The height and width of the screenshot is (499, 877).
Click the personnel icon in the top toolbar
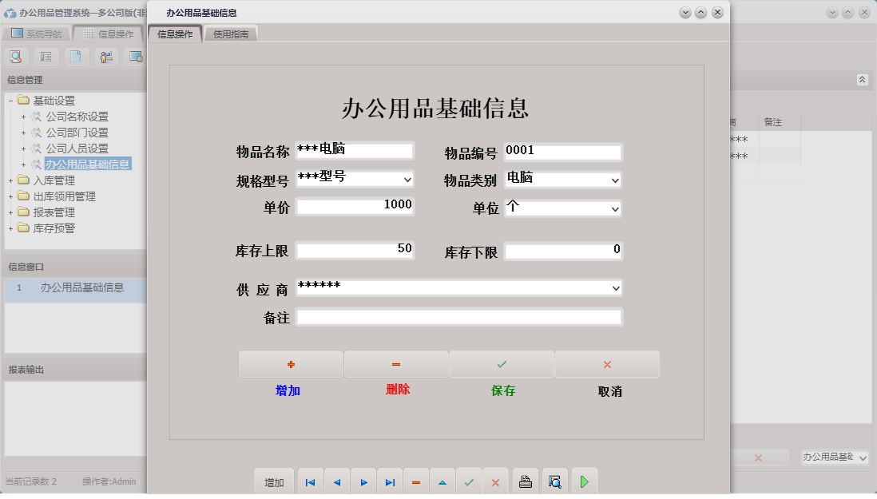tap(105, 57)
